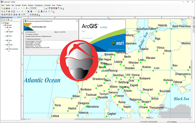
Task: Click the installed applications list in About dialog
Action: [x=48, y=45]
